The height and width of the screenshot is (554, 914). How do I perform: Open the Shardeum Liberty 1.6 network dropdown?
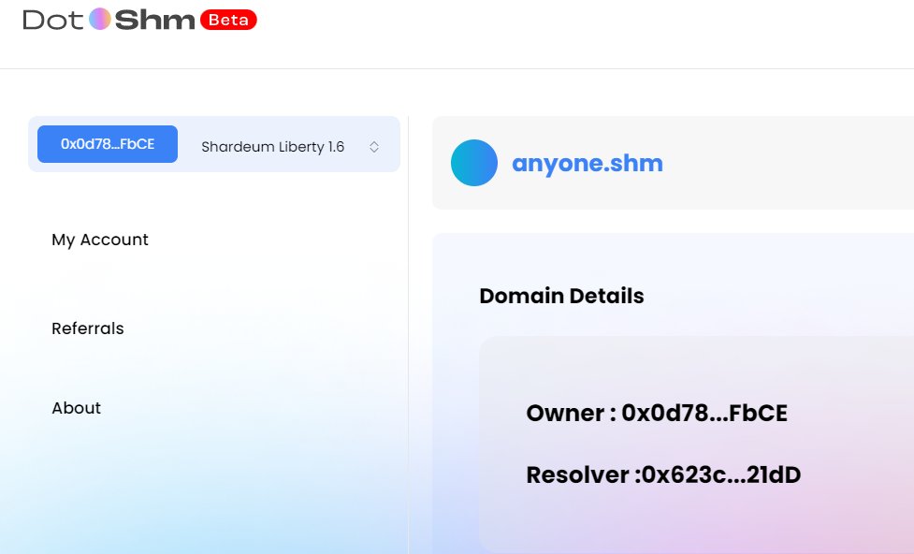click(290, 146)
